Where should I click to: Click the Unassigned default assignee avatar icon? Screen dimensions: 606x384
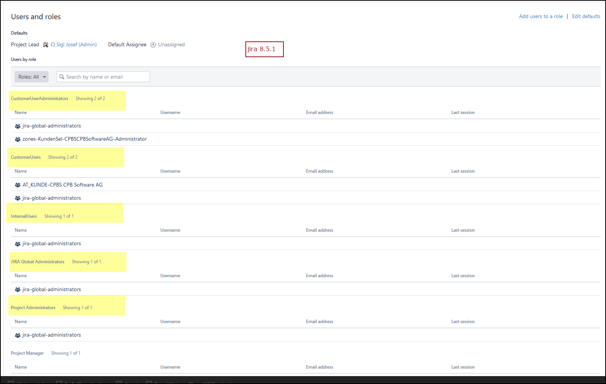[x=153, y=45]
